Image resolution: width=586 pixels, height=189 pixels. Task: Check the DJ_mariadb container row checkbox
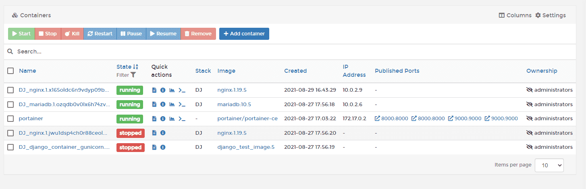coord(10,104)
